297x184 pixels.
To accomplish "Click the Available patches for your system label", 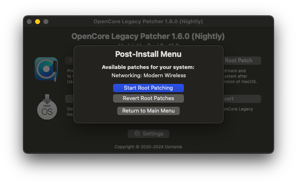I will [x=148, y=67].
